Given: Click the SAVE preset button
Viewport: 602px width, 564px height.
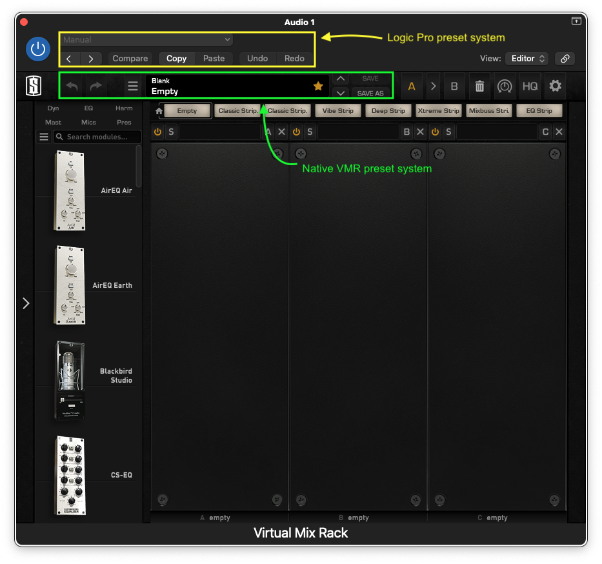Looking at the screenshot, I should point(370,79).
